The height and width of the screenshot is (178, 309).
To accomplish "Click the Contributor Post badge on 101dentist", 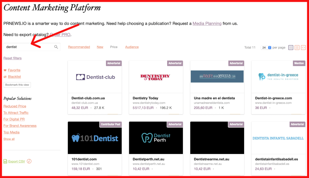I will (110, 124).
